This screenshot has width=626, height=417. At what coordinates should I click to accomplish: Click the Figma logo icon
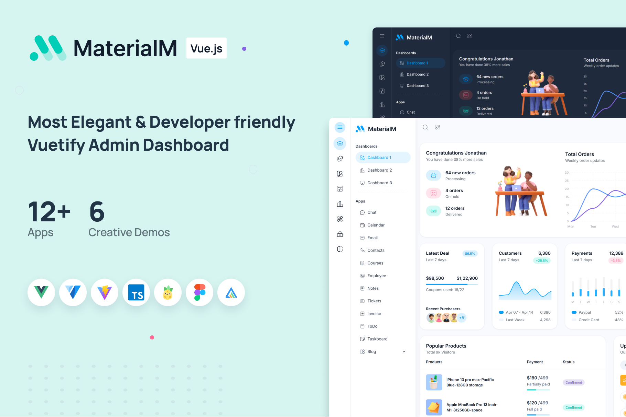coord(199,292)
